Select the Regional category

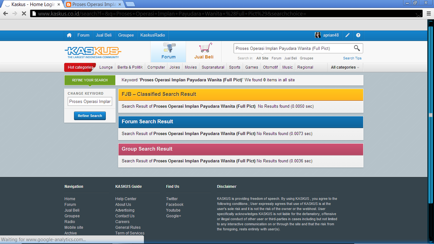305,67
